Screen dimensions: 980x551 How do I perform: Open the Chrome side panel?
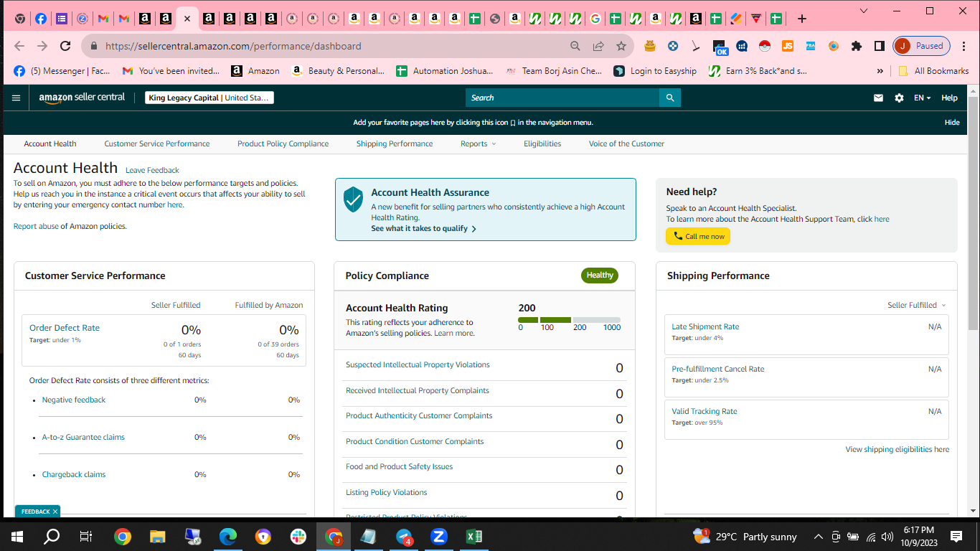click(x=879, y=46)
